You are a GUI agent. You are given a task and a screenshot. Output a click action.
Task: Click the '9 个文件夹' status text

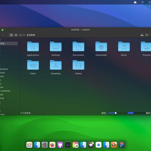click(x=25, y=113)
